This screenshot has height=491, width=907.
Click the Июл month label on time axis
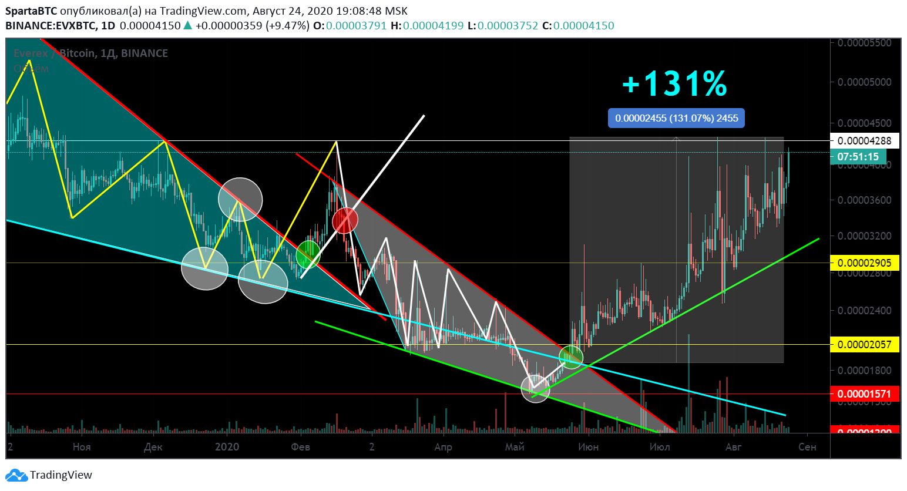[x=660, y=447]
